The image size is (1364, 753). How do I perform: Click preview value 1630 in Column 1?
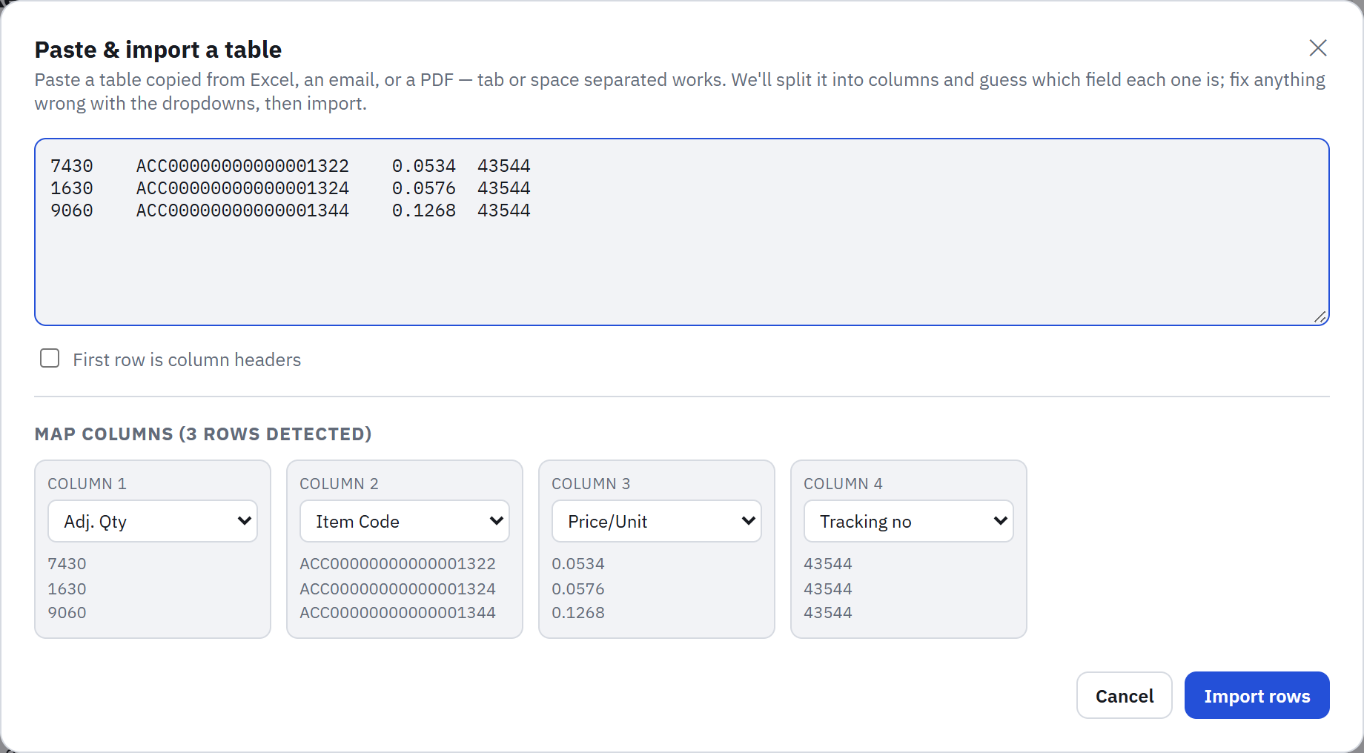pyautogui.click(x=67, y=589)
